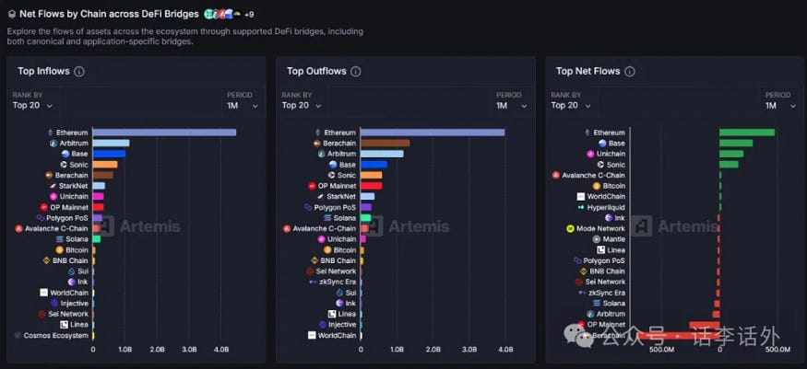Click the Ethereum icon in Top Inflows

(51, 133)
